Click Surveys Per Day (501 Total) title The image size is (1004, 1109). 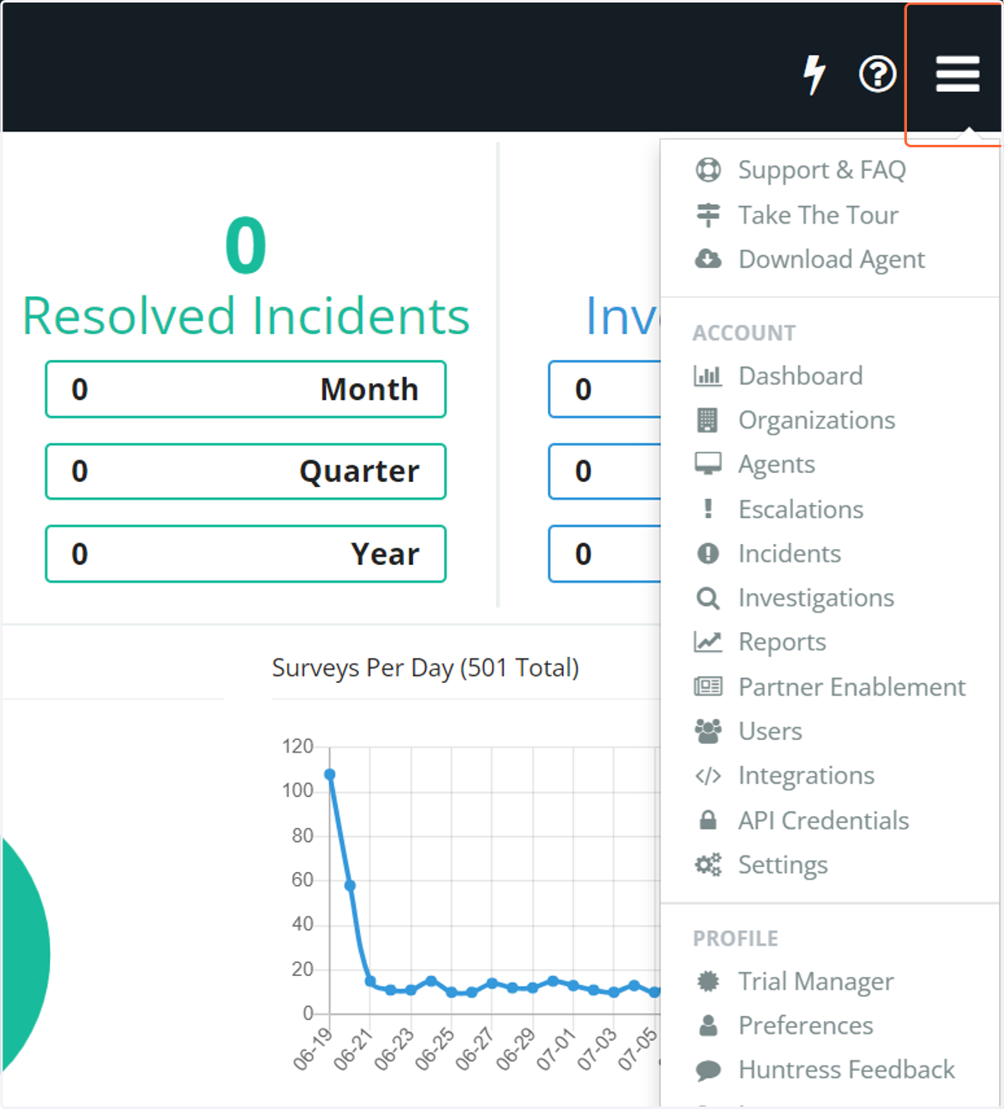(x=425, y=668)
